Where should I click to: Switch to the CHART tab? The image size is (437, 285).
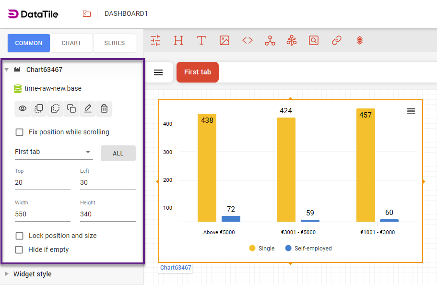click(x=71, y=43)
